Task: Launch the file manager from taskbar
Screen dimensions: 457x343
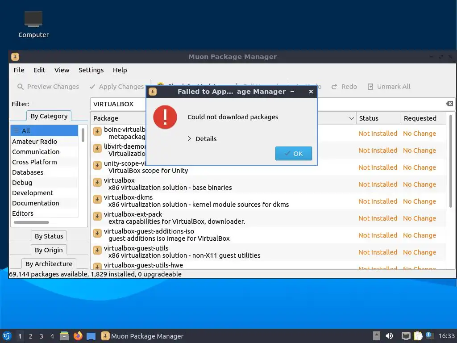Action: click(x=64, y=336)
